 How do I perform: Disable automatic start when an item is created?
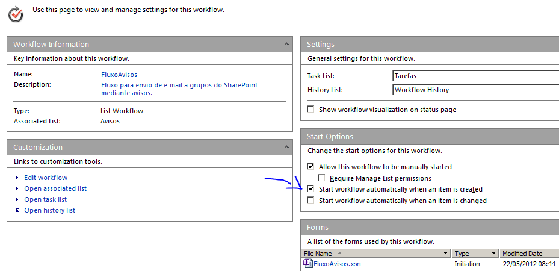tap(310, 189)
